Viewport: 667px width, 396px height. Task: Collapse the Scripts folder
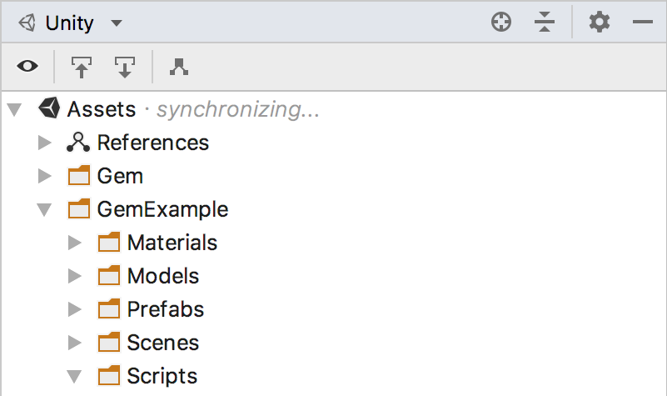click(x=74, y=377)
